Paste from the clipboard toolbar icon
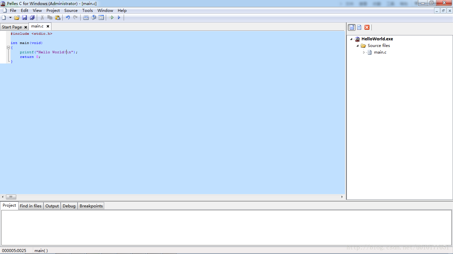The width and height of the screenshot is (453, 254). coord(58,18)
